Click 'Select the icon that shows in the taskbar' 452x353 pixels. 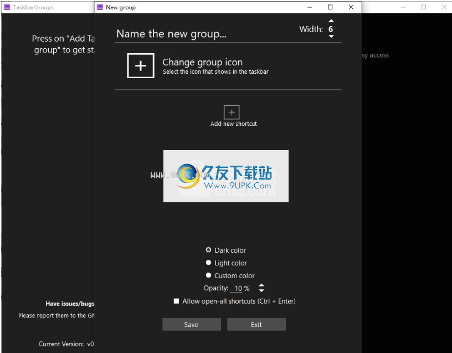[215, 71]
